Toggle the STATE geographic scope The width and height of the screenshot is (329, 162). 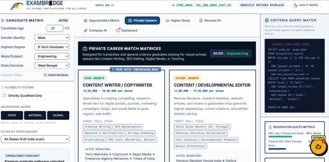12,115
